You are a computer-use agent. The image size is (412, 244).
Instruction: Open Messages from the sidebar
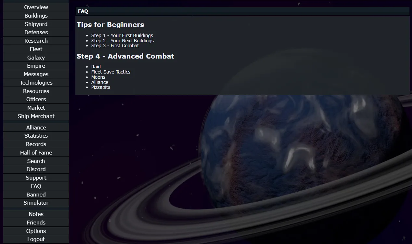click(x=36, y=74)
